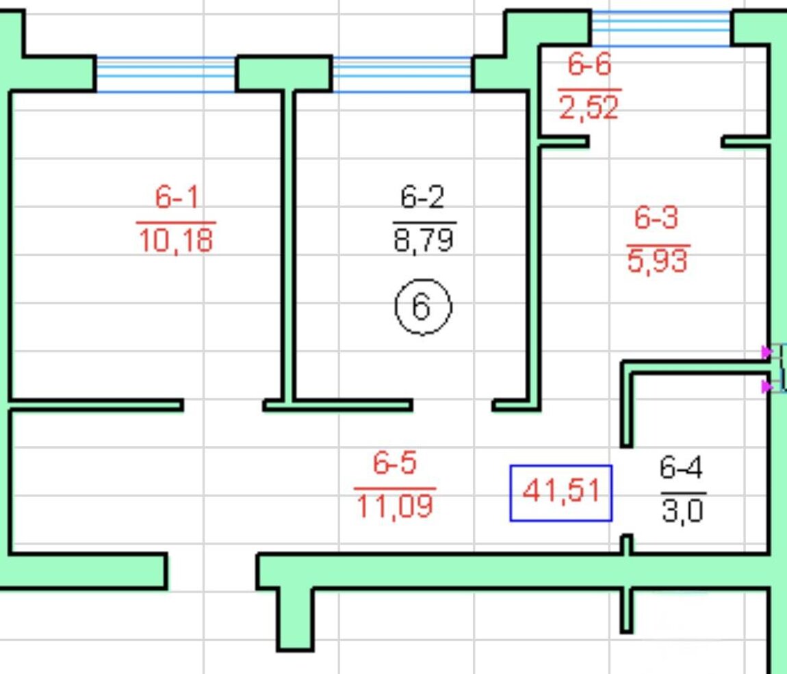The width and height of the screenshot is (787, 674).
Task: Click the circled number 6 apartment marker
Action: 423,307
